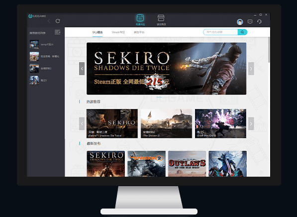
Task: Click the recommended games list sidebar title
Action: tap(37, 33)
